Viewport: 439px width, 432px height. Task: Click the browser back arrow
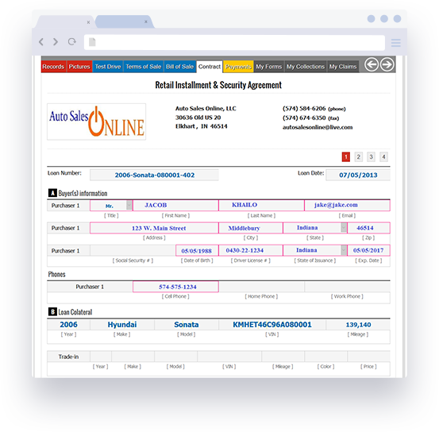[41, 42]
